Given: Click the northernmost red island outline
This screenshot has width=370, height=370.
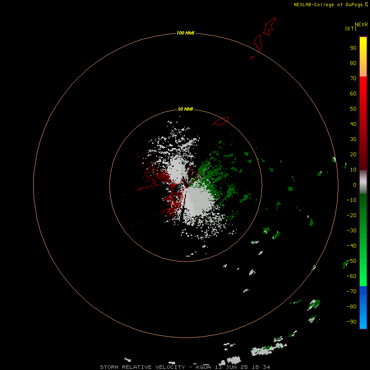Looking at the screenshot, I should coord(269,26).
